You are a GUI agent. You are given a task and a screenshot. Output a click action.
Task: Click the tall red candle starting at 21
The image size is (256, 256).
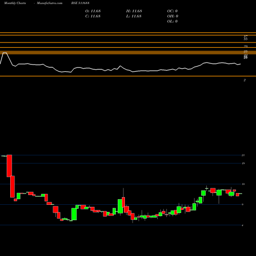click(x=9, y=166)
